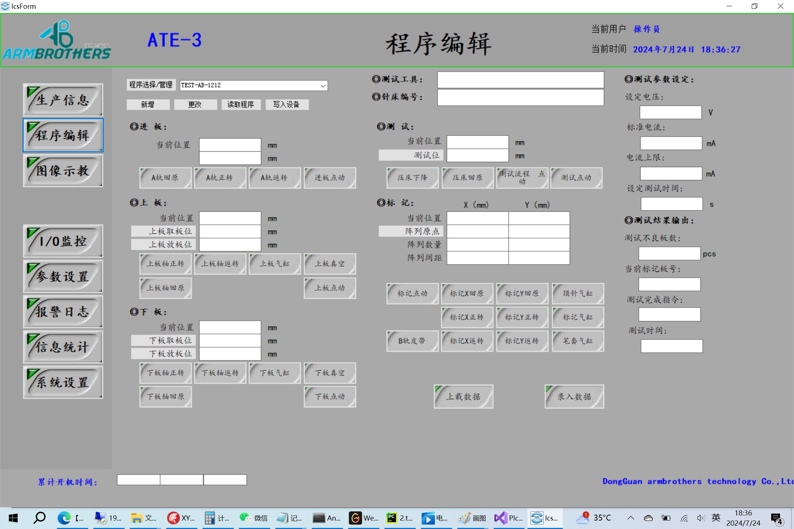Click the 写入设备 button

(x=286, y=104)
